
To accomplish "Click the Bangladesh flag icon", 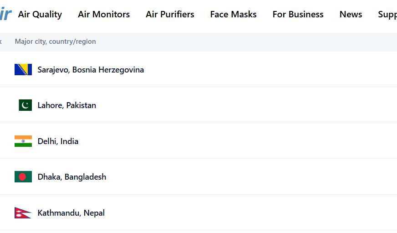I will [x=23, y=177].
